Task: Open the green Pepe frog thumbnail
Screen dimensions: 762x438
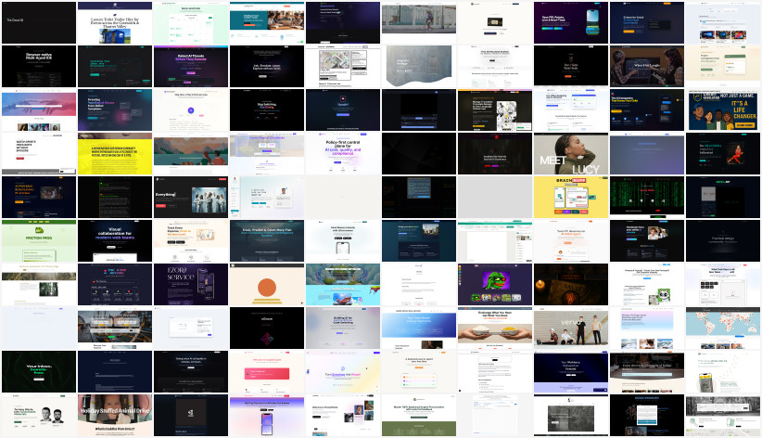Action: (x=495, y=285)
